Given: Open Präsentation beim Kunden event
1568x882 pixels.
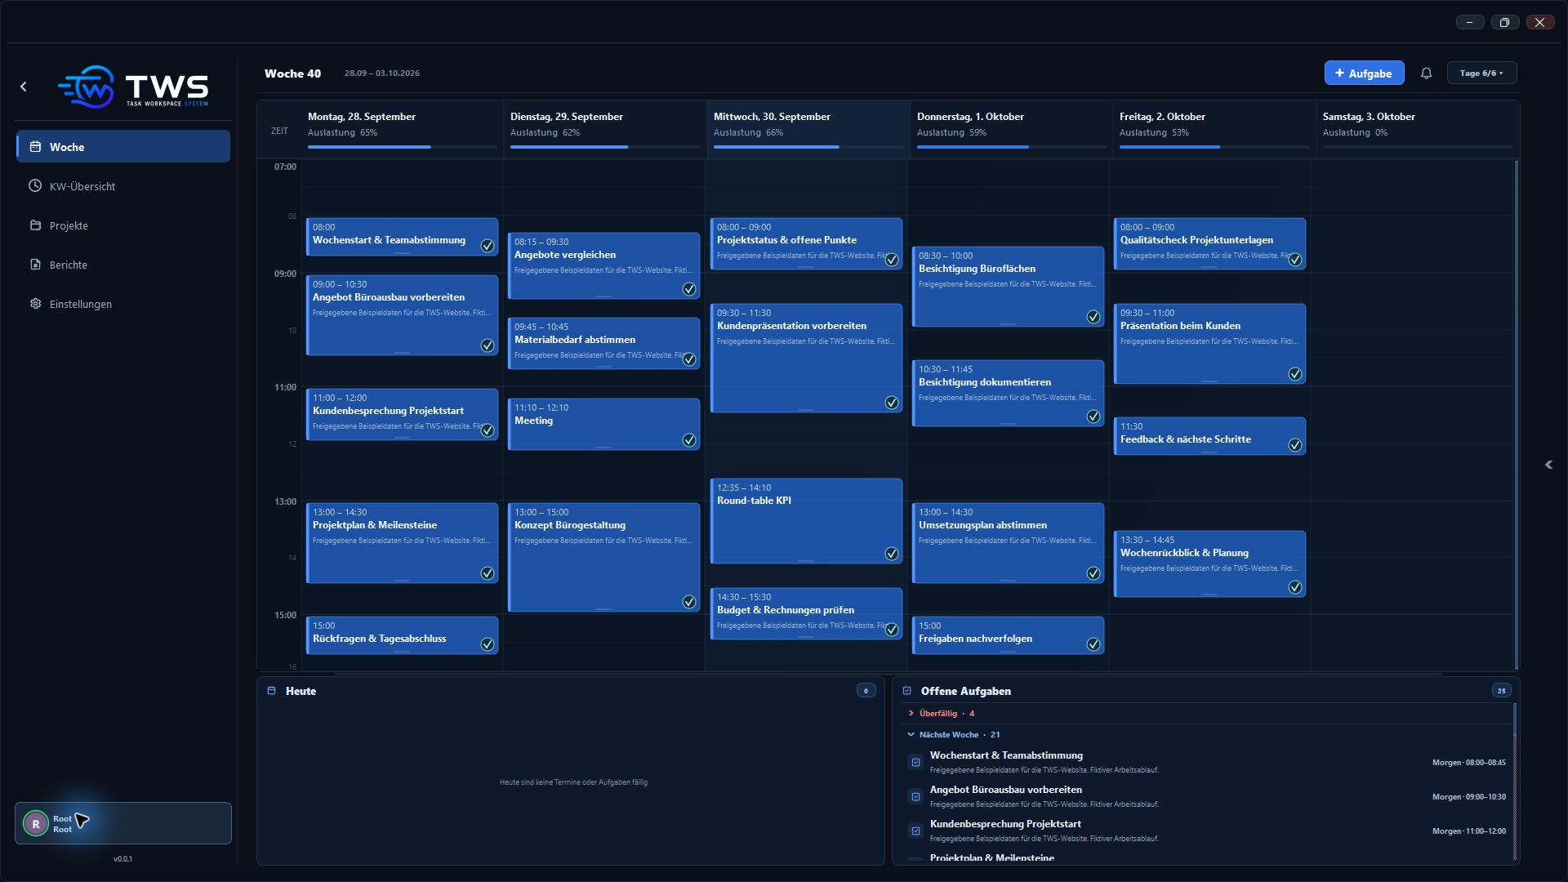Looking at the screenshot, I should (x=1209, y=344).
